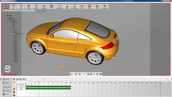
Task: Click the timeline frame slider handle
Action: [44, 79]
